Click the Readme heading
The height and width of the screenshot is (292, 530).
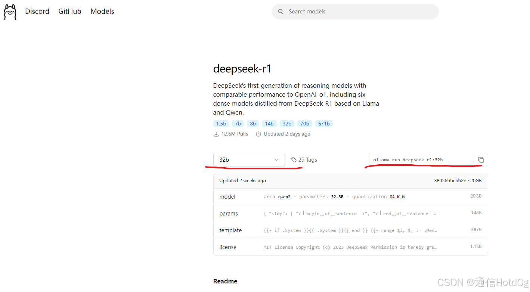coord(225,281)
